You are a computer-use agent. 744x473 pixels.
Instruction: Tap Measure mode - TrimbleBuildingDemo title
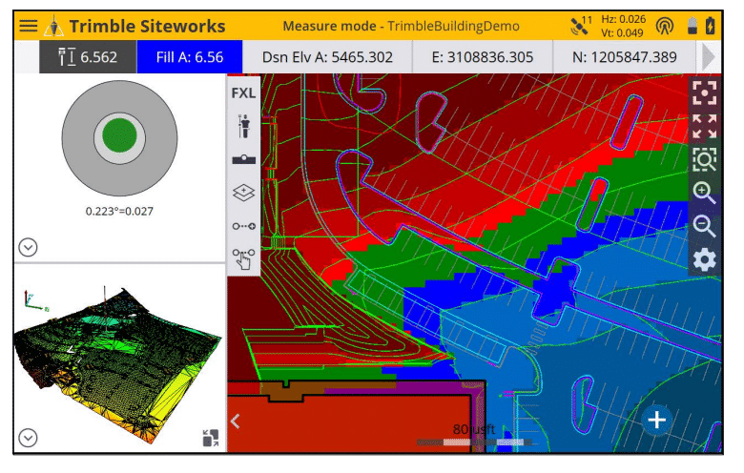tap(401, 26)
